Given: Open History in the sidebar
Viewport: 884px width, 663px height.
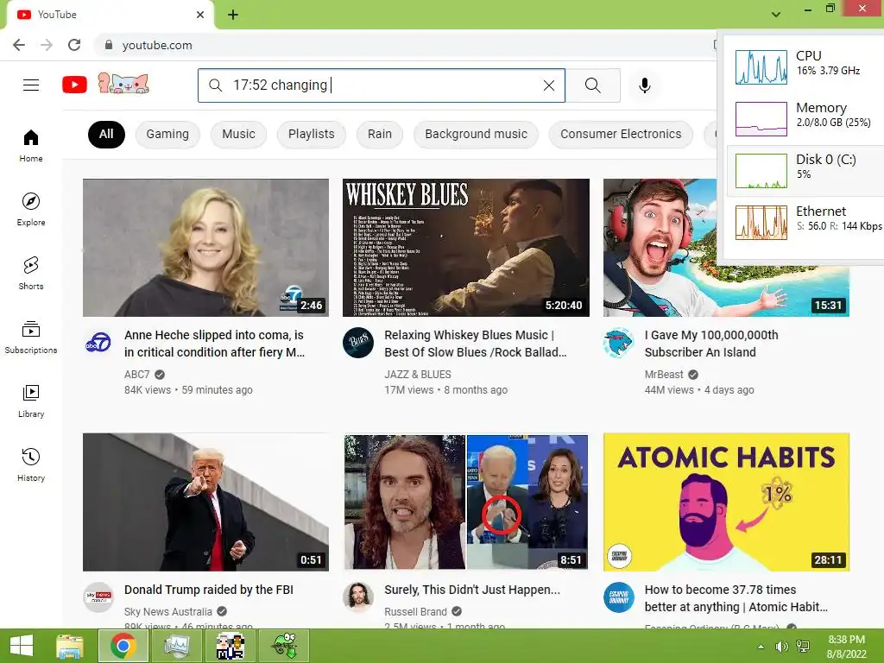Looking at the screenshot, I should tap(31, 464).
